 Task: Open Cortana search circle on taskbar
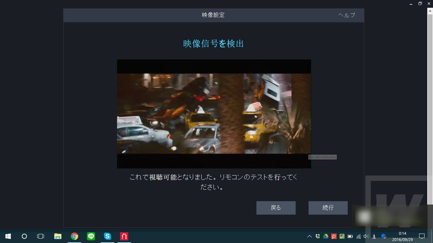tap(24, 236)
